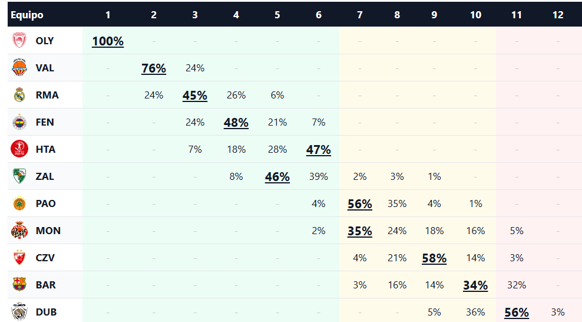The height and width of the screenshot is (322, 582).
Task: Click the Valencia Basket logo icon
Action: [x=19, y=68]
